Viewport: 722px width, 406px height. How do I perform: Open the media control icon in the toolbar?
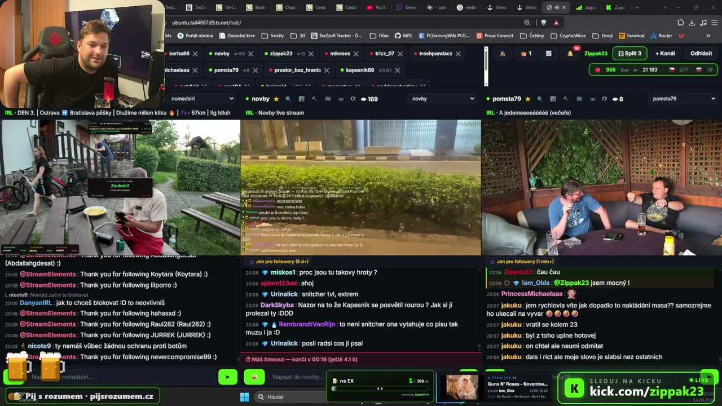(703, 23)
